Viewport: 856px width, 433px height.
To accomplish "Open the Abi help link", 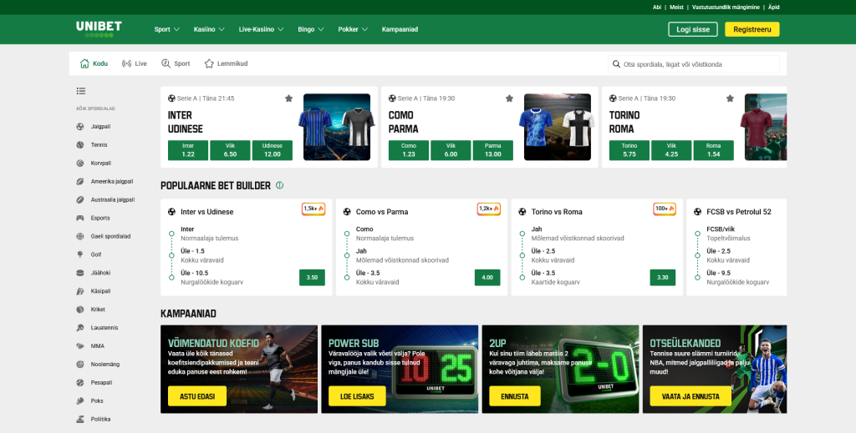I will 657,7.
